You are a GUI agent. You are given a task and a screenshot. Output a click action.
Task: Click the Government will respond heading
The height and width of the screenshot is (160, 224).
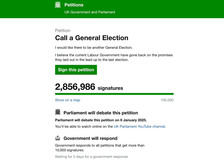[x=90, y=138]
